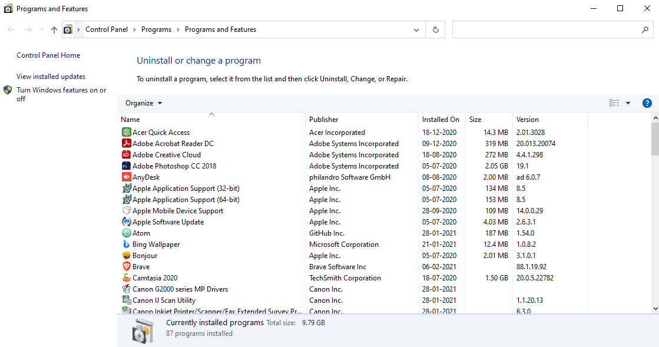Expand the chevron before Control Panel breadcrumb
This screenshot has height=347, width=659.
pos(78,29)
